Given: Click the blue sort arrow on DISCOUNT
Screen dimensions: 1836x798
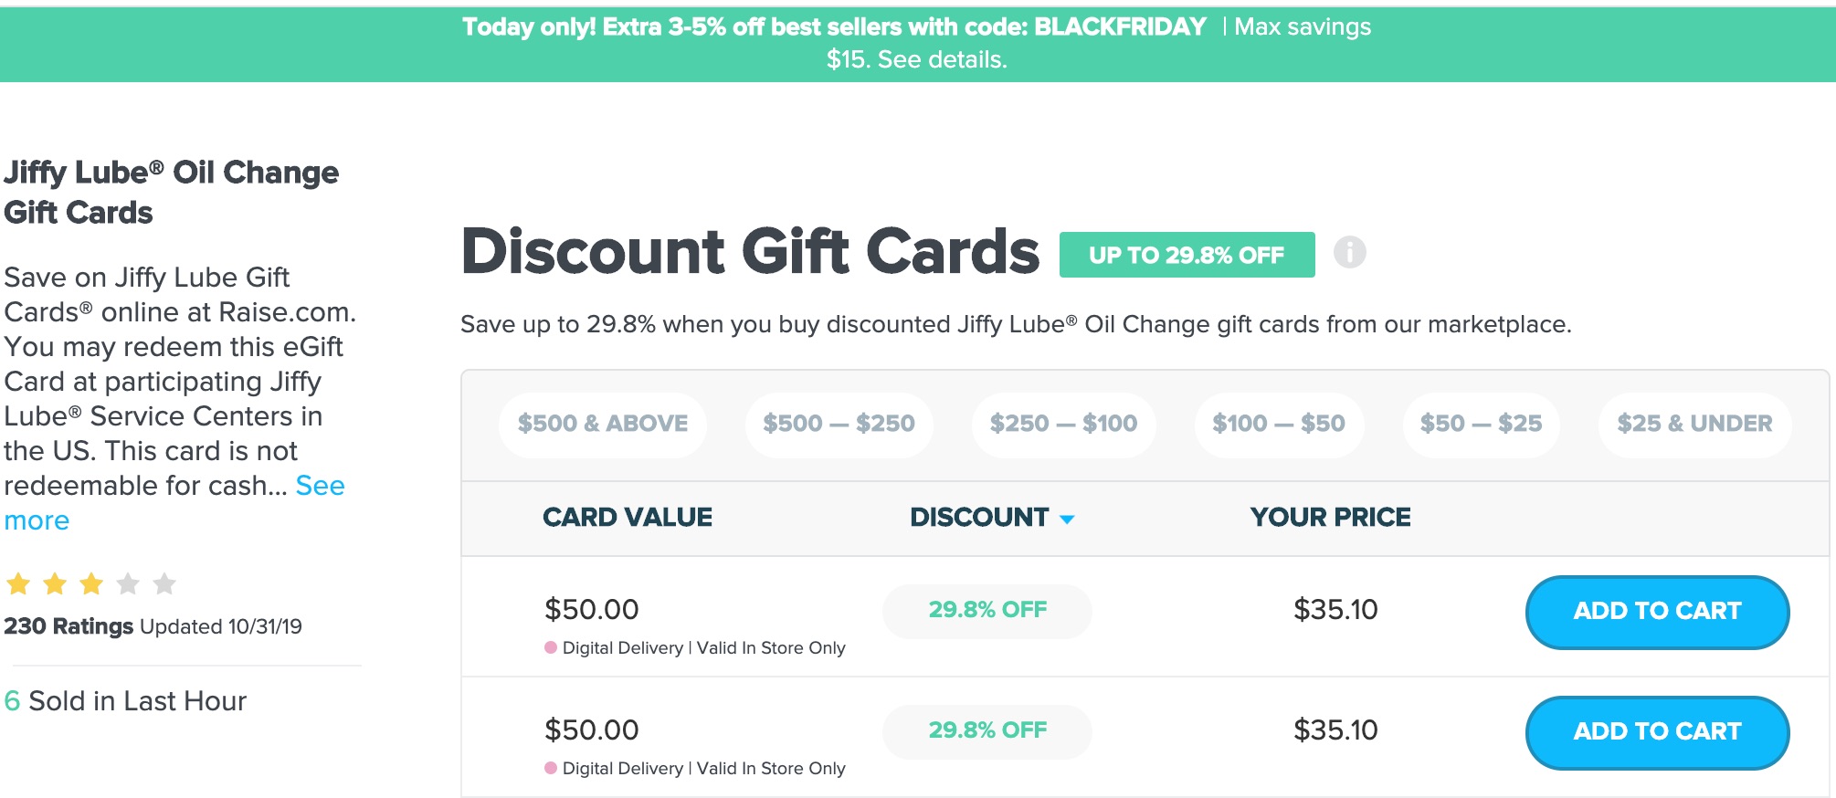Looking at the screenshot, I should click(x=1067, y=518).
